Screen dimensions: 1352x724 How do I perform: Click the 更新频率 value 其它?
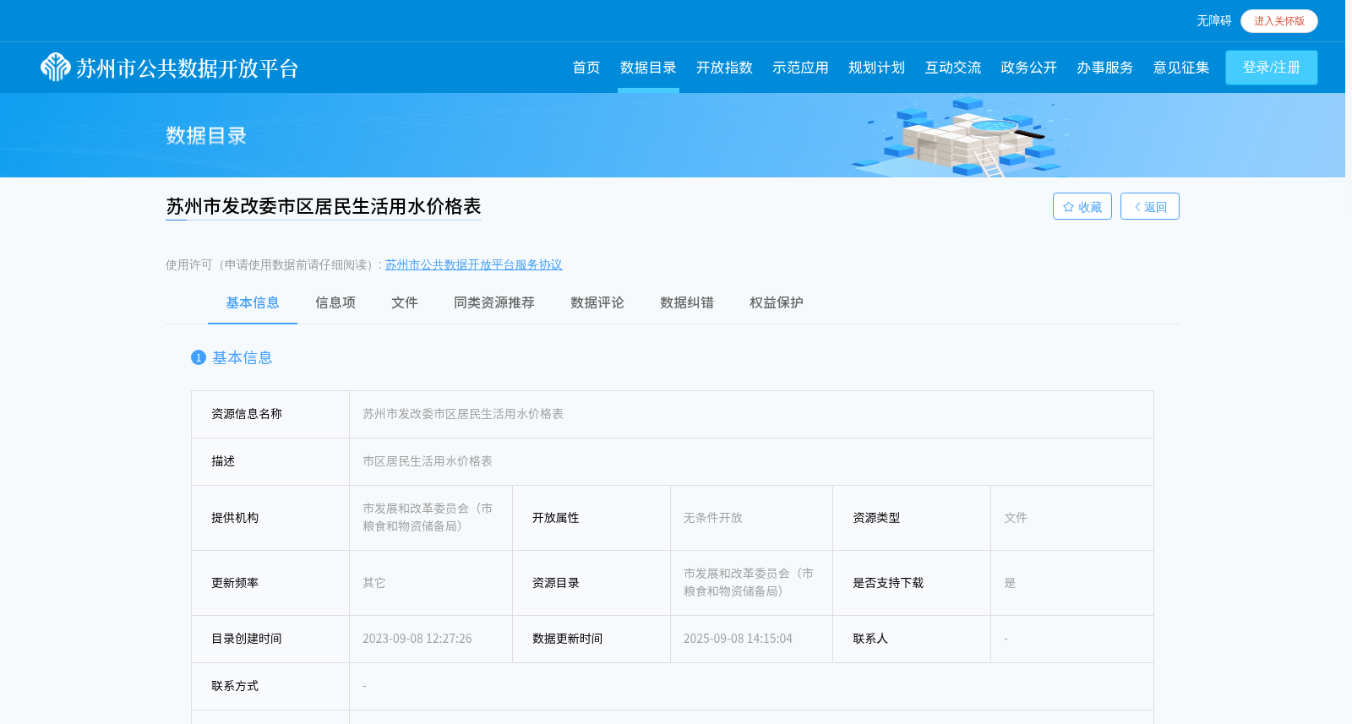tap(374, 583)
